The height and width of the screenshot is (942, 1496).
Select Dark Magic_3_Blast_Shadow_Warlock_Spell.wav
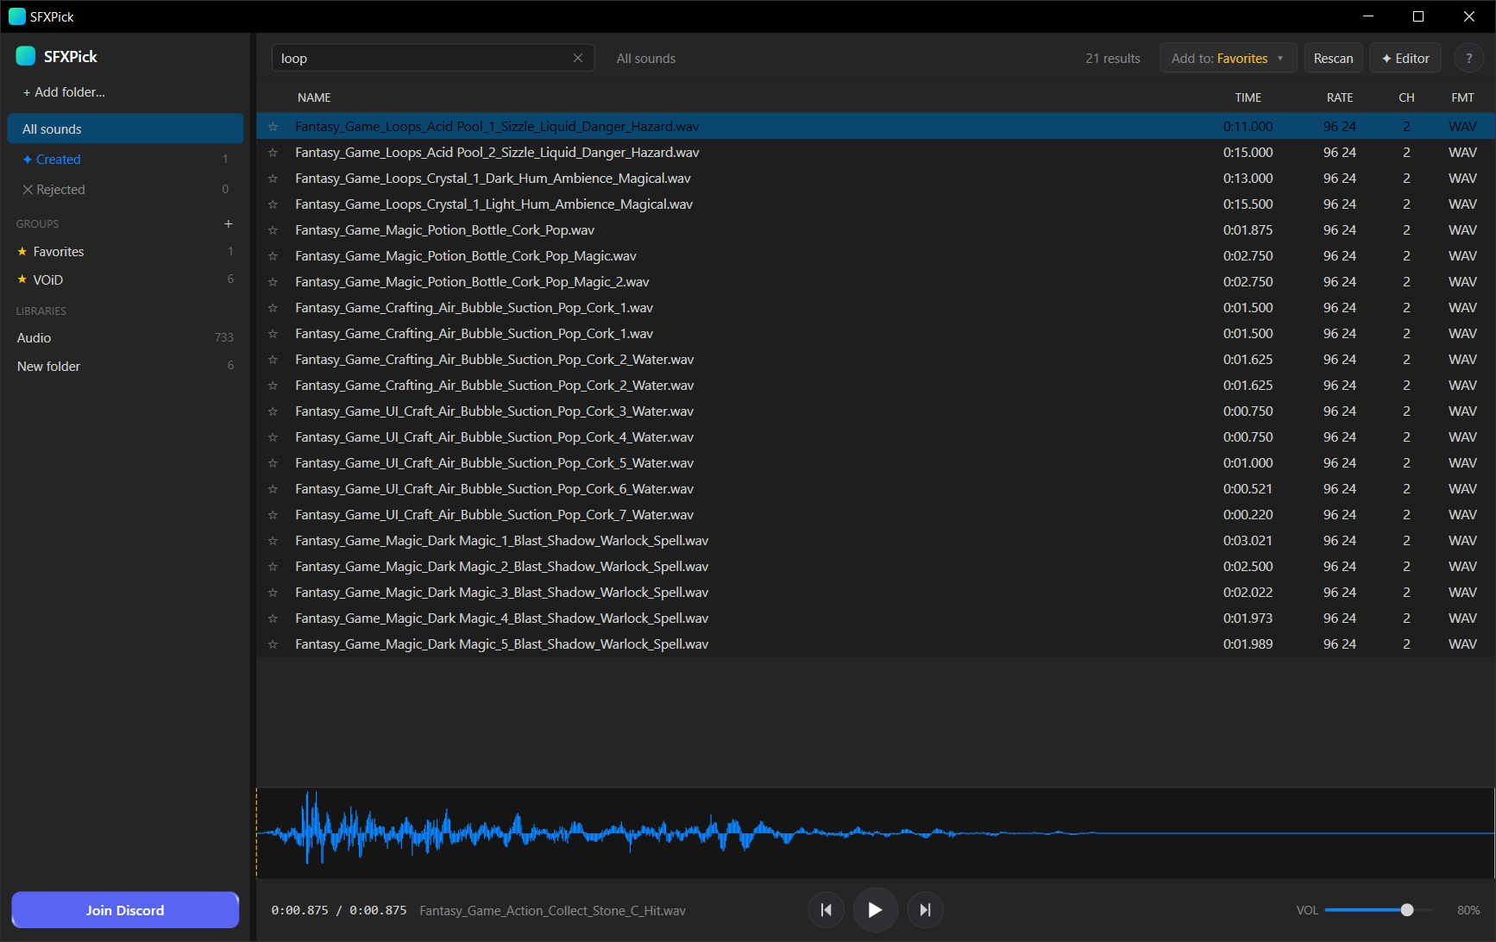click(875, 593)
